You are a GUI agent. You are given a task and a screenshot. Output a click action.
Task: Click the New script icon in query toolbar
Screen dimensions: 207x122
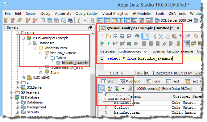click(x=102, y=36)
